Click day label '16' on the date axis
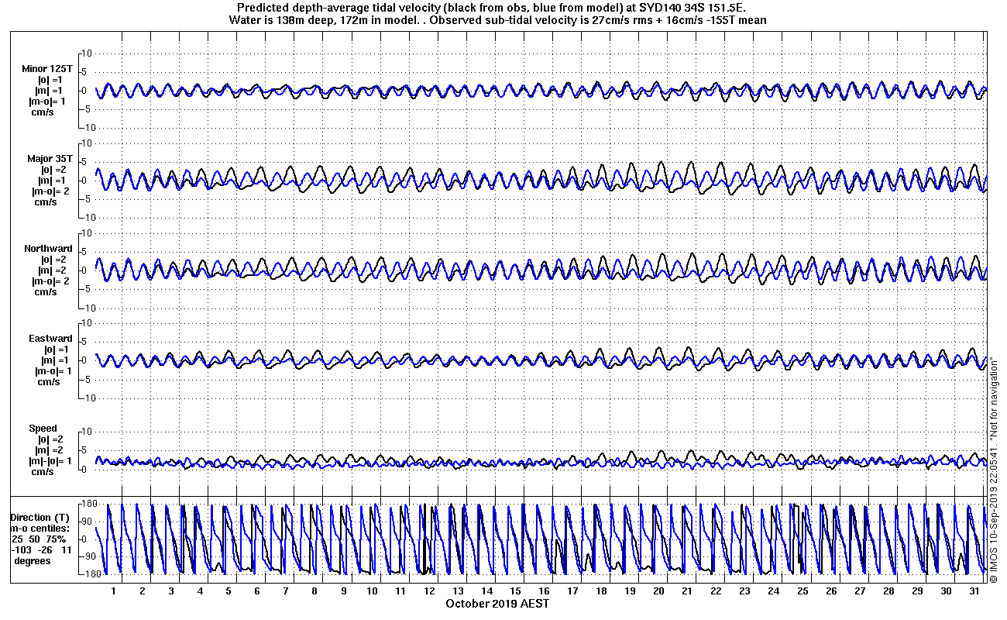Image resolution: width=1007 pixels, height=620 pixels. [x=544, y=591]
